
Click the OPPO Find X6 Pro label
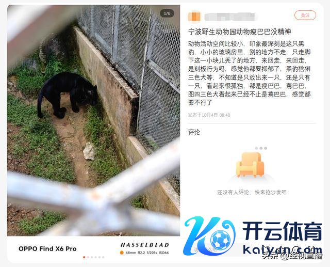(x=47, y=248)
